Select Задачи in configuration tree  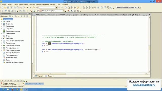(x=8, y=60)
